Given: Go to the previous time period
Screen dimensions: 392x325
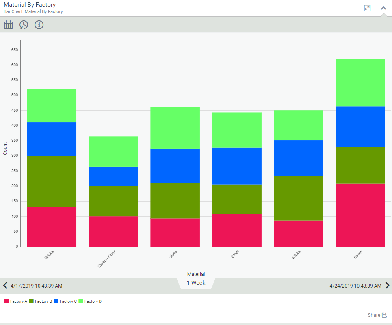Looking at the screenshot, I should click(x=5, y=286).
